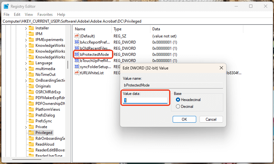Image resolution: width=274 pixels, height=164 pixels.
Task: Click the Private folder icon
Action: pos(31,127)
